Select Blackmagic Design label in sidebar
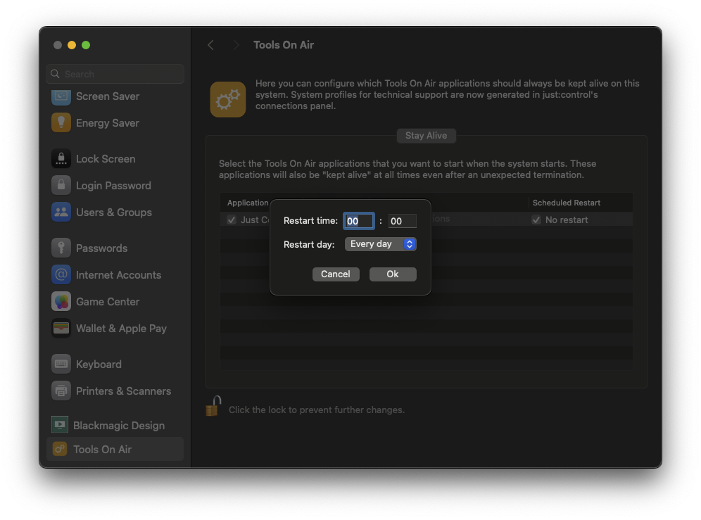 (119, 426)
